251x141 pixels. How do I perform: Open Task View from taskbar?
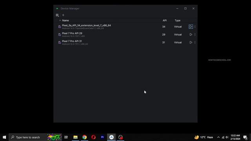pyautogui.click(x=66, y=137)
